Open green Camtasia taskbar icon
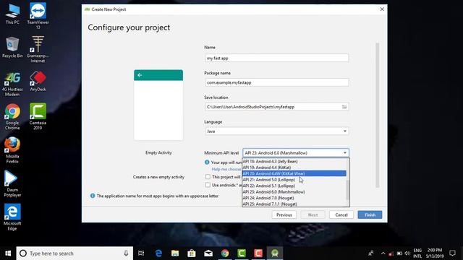Viewport: 463px width, 260px height. tap(242, 253)
